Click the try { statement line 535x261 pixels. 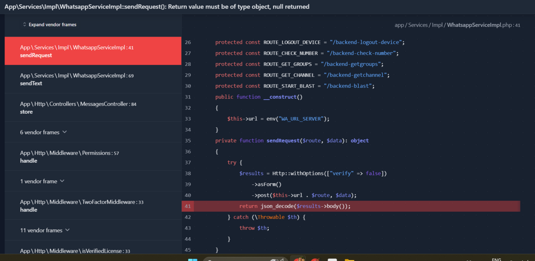click(x=235, y=163)
